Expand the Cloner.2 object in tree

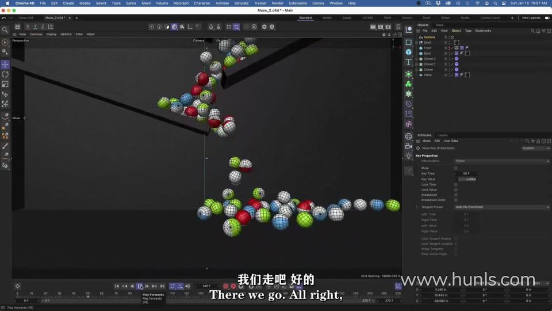point(417,59)
